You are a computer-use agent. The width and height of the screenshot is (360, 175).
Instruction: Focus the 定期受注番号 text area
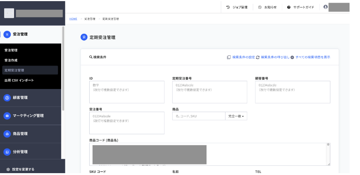pyautogui.click(x=210, y=92)
